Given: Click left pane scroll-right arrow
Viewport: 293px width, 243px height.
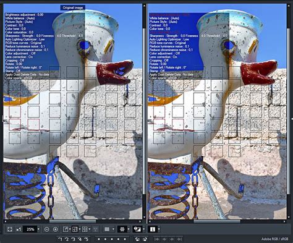Looking at the screenshot, I should pyautogui.click(x=140, y=221).
